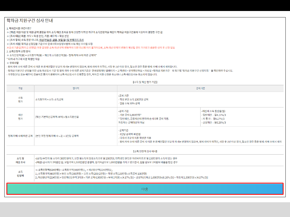Click the 【소득 및 재산 평가 기준】 table caption

(145, 82)
